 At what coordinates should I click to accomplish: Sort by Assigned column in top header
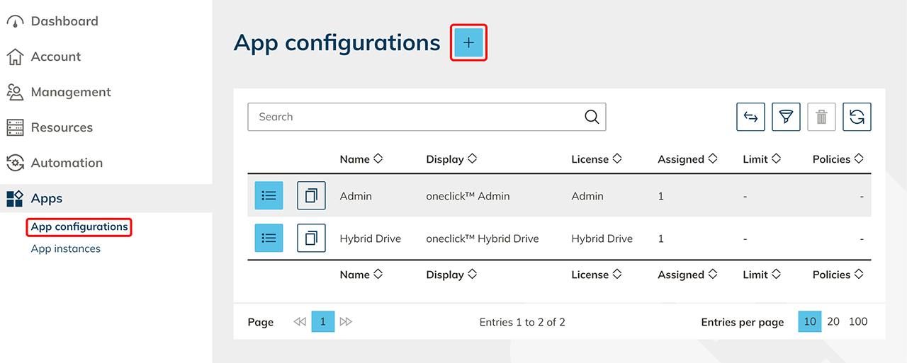coord(687,159)
